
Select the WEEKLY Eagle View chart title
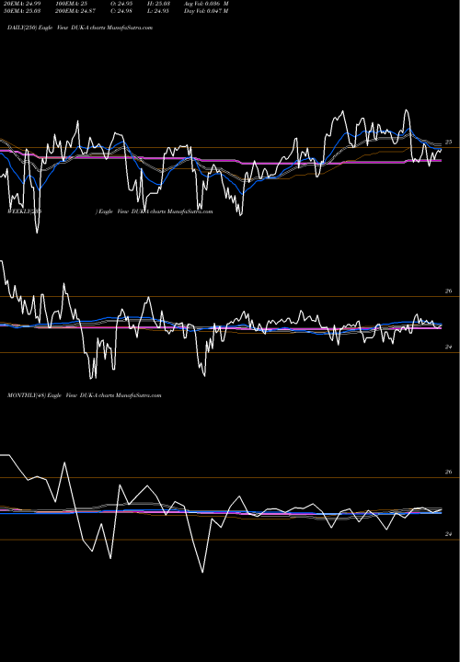tap(109, 211)
